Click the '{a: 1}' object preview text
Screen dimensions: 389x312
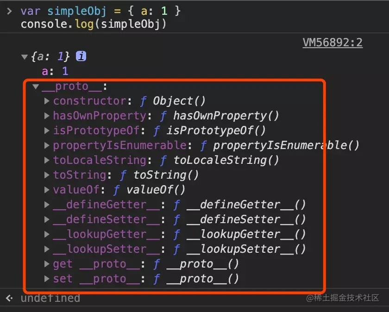(x=50, y=57)
